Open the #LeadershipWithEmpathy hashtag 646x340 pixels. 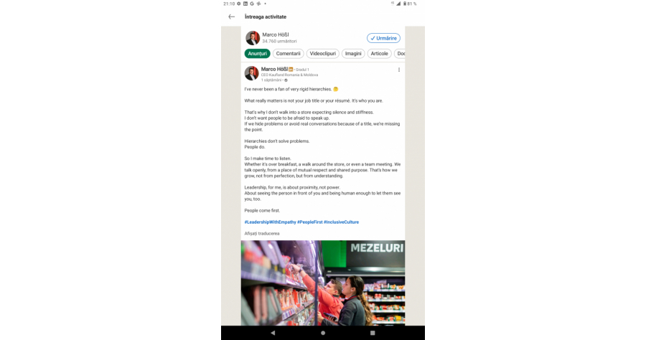[271, 222]
